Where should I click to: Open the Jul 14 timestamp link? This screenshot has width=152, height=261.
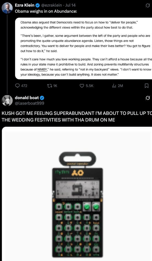[70, 5]
